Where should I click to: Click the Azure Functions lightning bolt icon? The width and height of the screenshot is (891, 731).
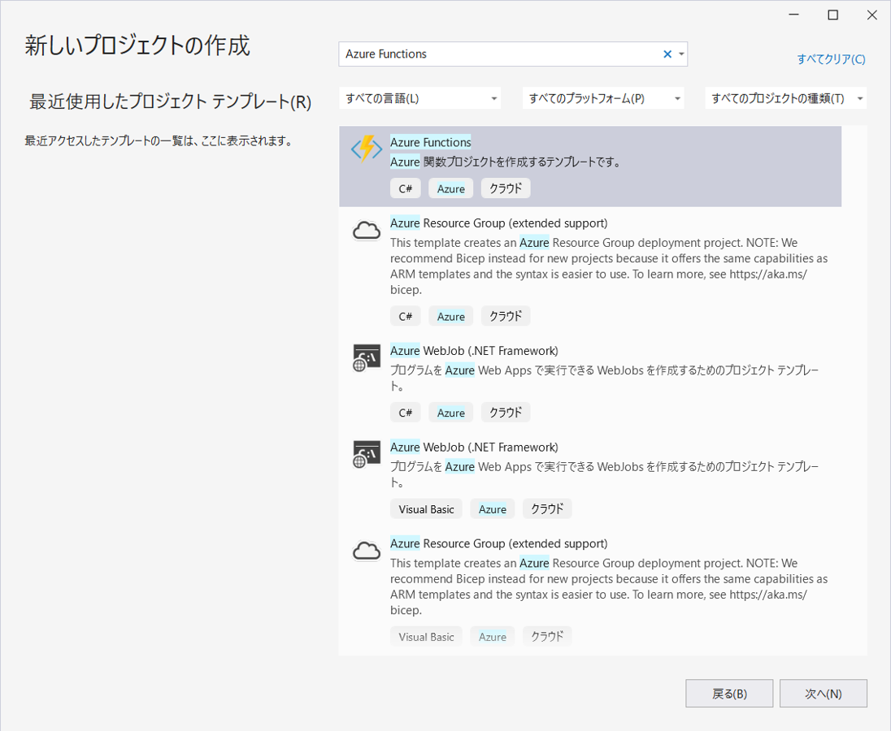tap(367, 149)
